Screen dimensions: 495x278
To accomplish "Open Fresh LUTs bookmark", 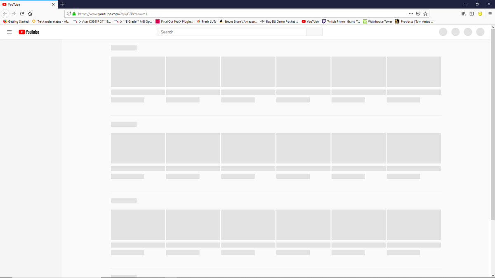I will [207, 21].
